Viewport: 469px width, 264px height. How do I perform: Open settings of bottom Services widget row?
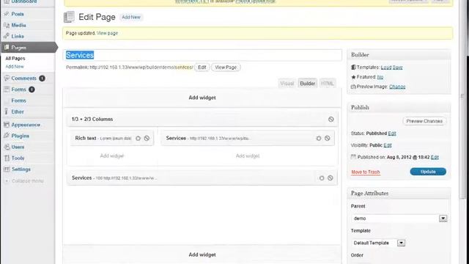coord(322,178)
